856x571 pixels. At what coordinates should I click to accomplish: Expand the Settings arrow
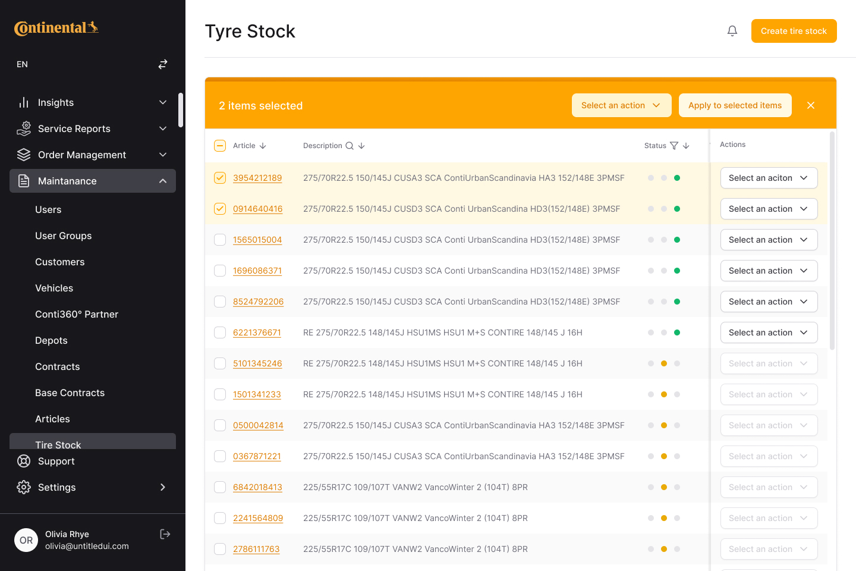pyautogui.click(x=163, y=487)
